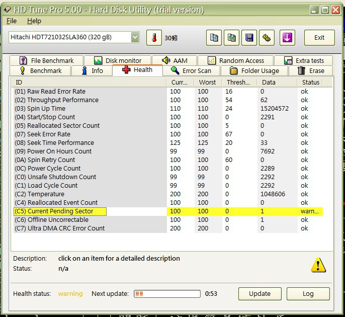345x317 pixels.
Task: Click the temperature thermometer icon button
Action: click(x=154, y=38)
